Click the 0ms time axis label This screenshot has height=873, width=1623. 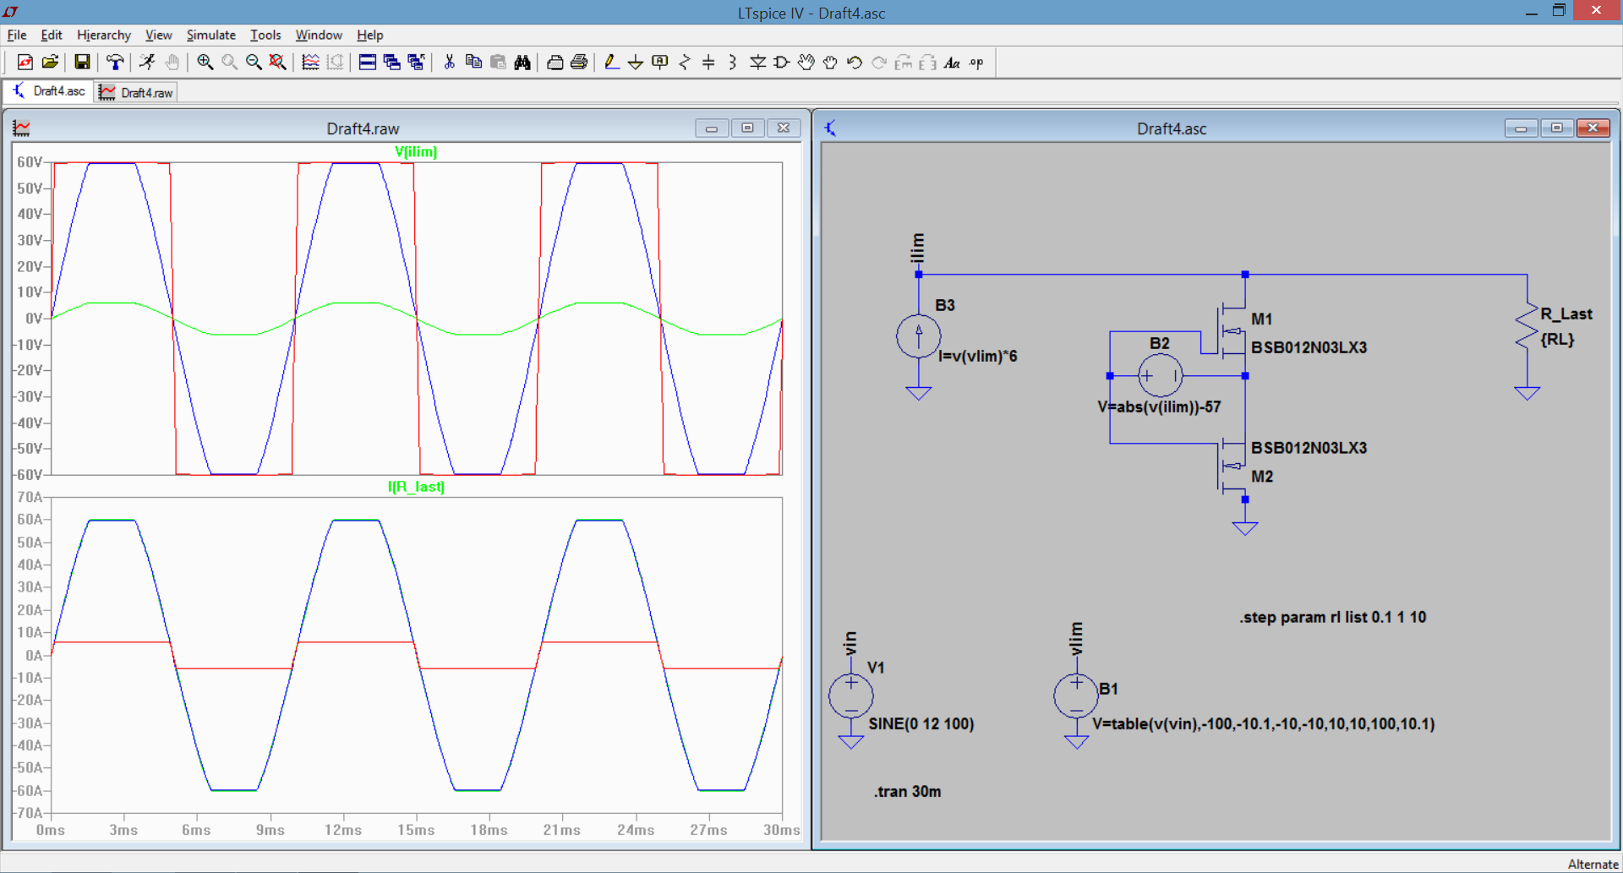(51, 830)
